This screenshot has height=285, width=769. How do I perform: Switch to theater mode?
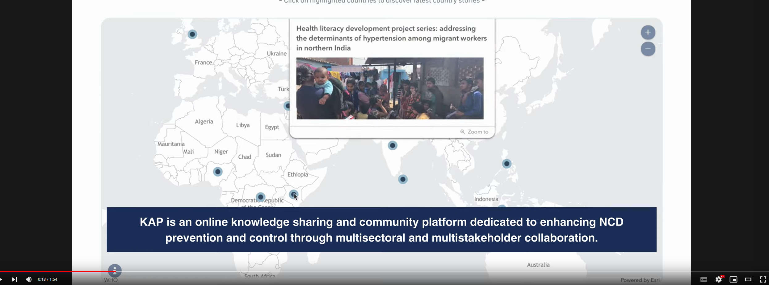[748, 279]
